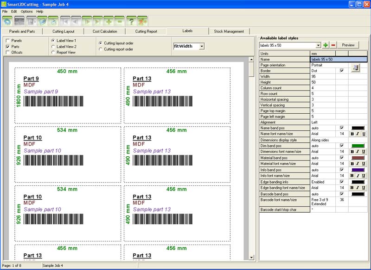
Task: Toggle the Border row checkbox
Action: point(342,71)
